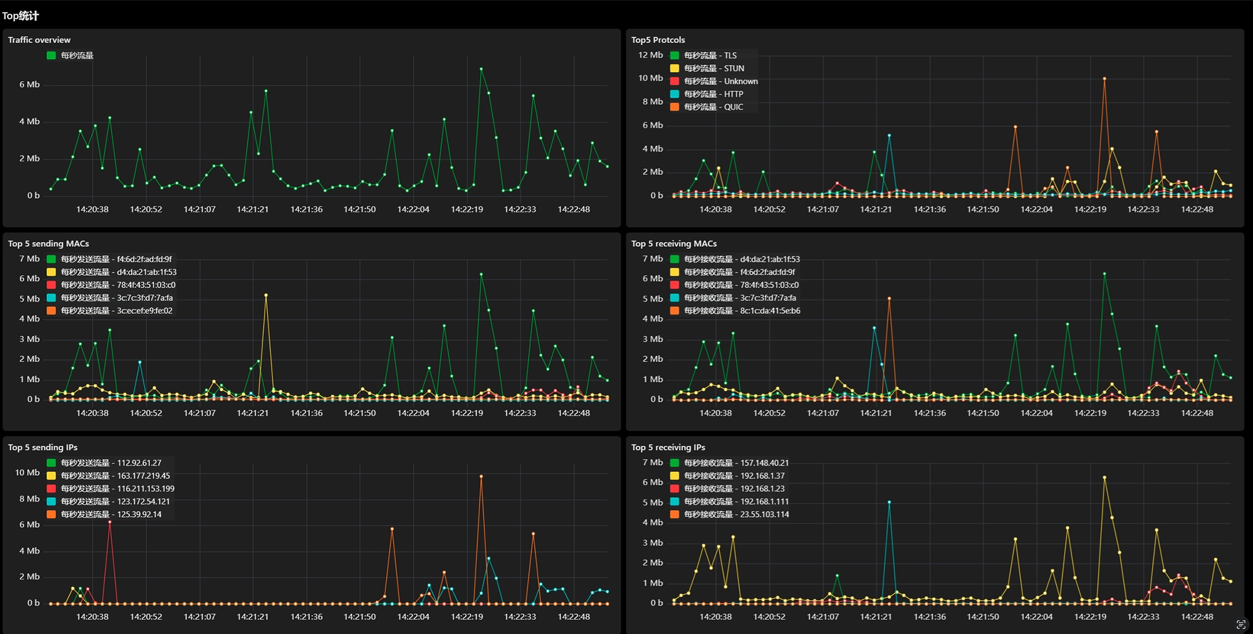Toggle sending MAC 78:4f:43:51:03:c0 series
This screenshot has width=1253, height=634.
pyautogui.click(x=118, y=285)
